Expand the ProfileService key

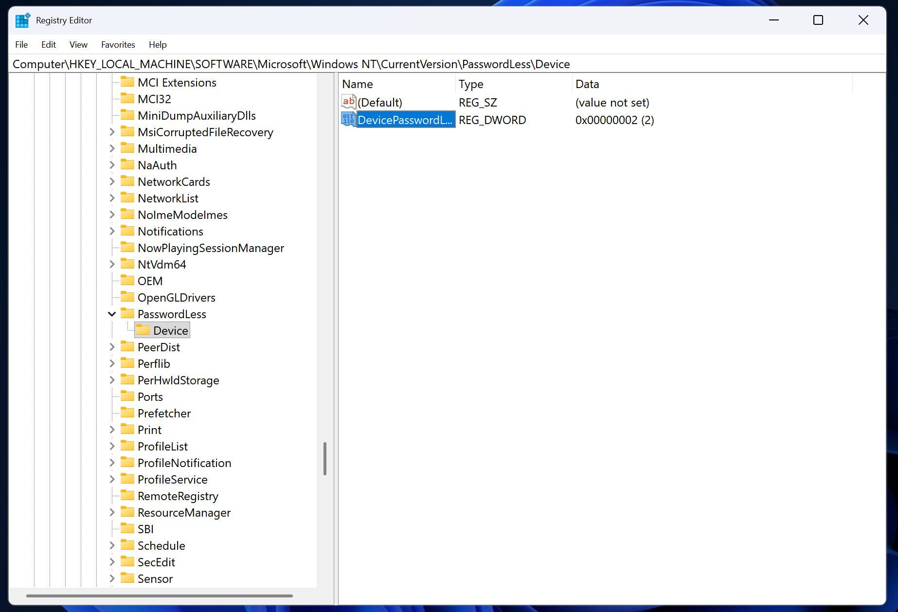click(x=112, y=479)
